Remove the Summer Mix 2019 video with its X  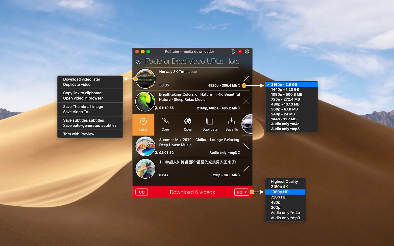click(246, 146)
